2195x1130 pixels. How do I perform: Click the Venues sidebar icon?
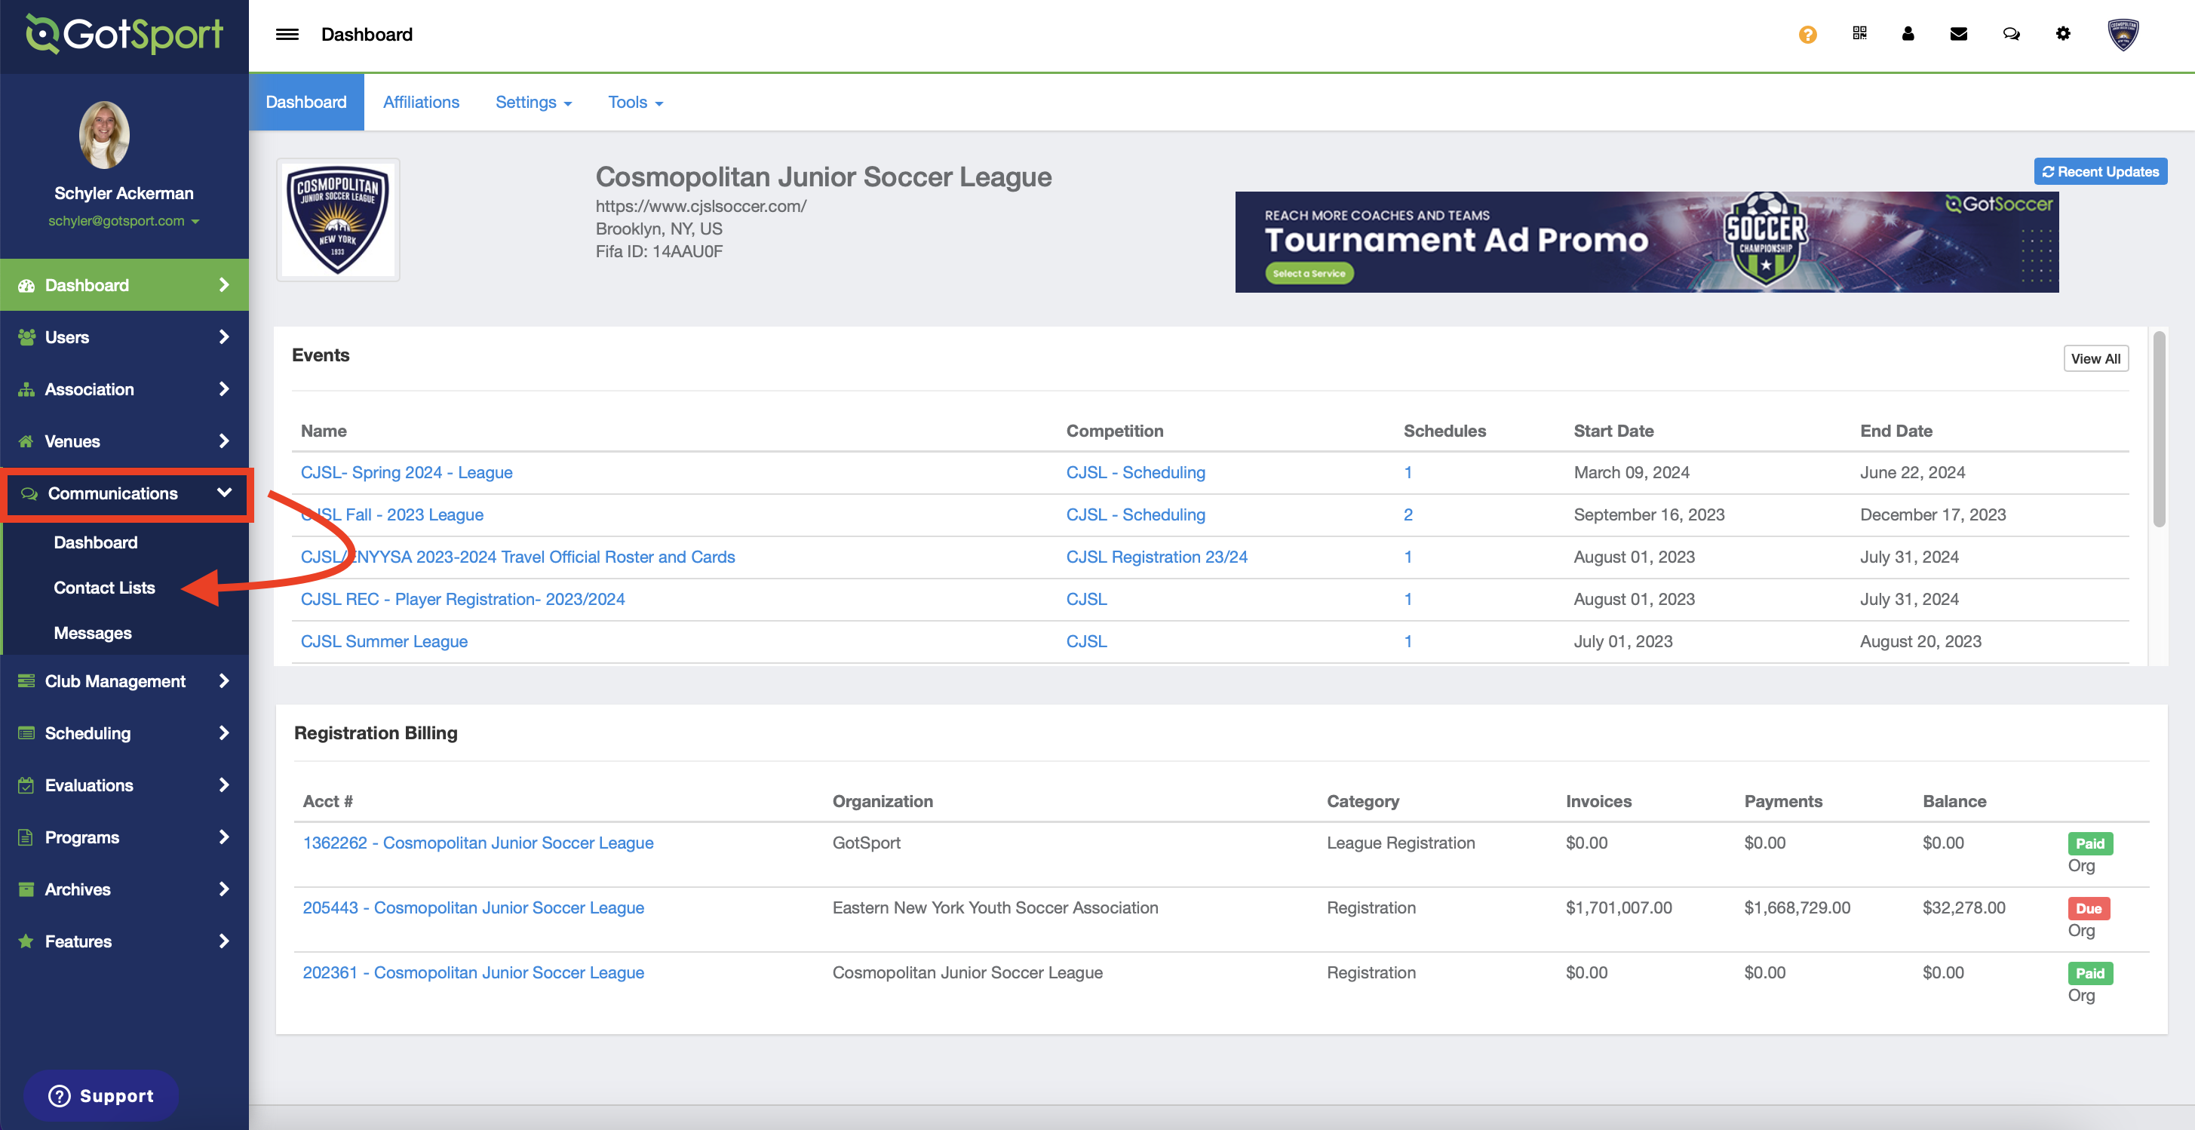pos(26,441)
